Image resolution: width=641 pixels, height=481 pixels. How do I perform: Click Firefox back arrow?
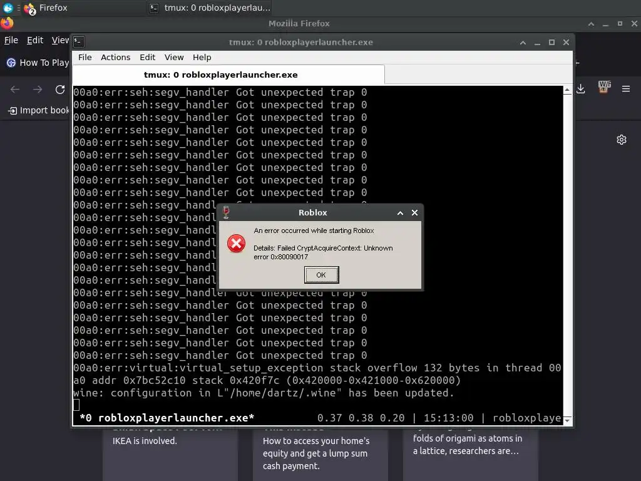[x=15, y=89]
